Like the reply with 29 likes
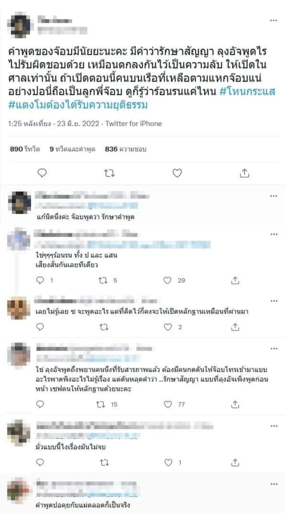Viewport: 285px width, 516px height. pyautogui.click(x=168, y=280)
